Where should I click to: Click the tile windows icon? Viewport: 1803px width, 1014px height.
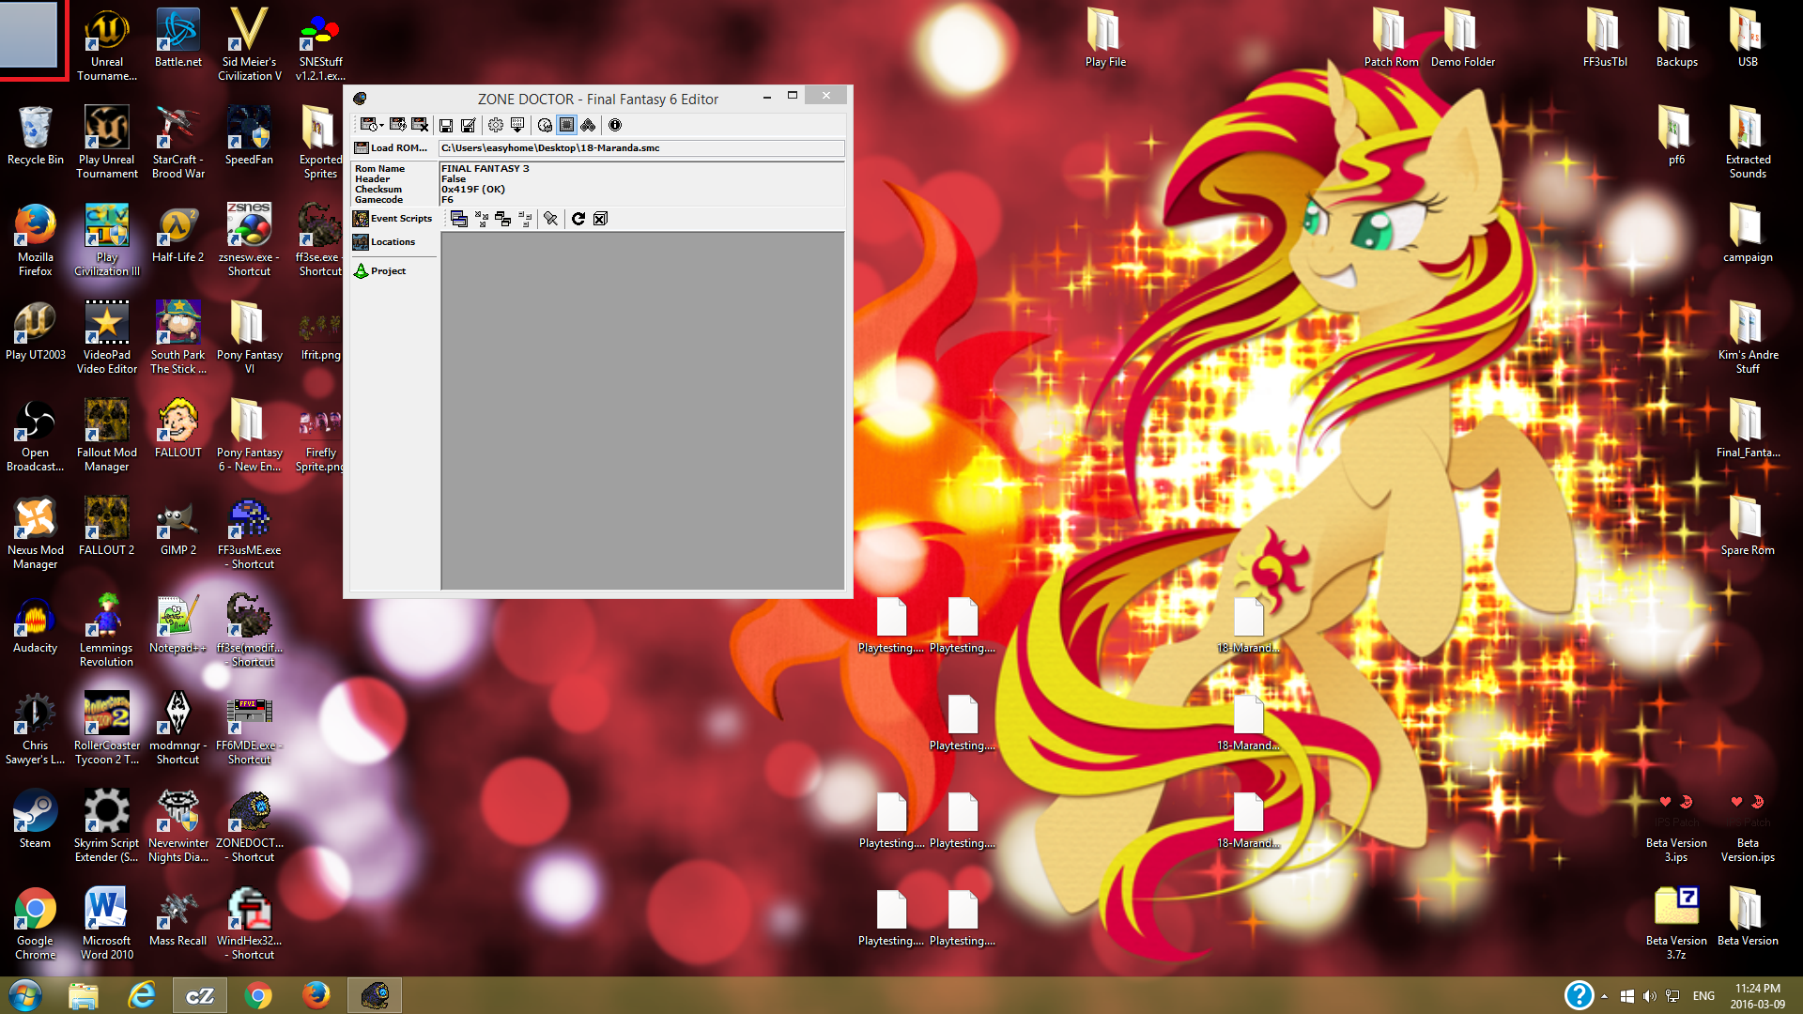pos(503,219)
